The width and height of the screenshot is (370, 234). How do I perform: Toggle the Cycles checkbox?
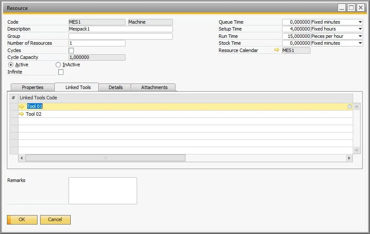71,50
